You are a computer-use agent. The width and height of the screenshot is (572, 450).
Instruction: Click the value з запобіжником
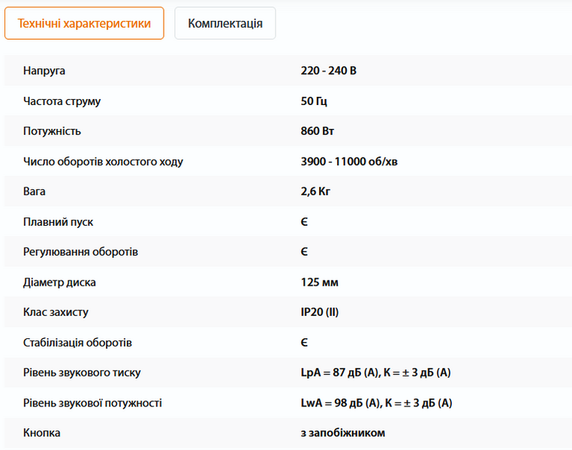[x=343, y=433]
